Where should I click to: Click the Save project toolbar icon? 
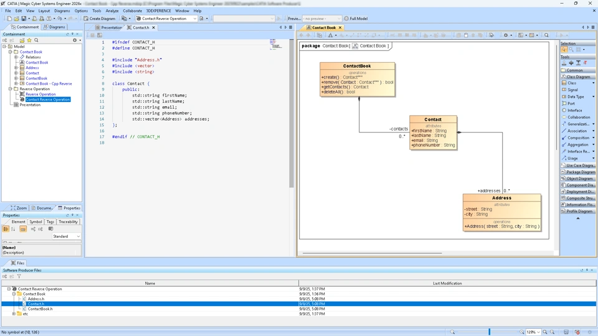tap(24, 19)
